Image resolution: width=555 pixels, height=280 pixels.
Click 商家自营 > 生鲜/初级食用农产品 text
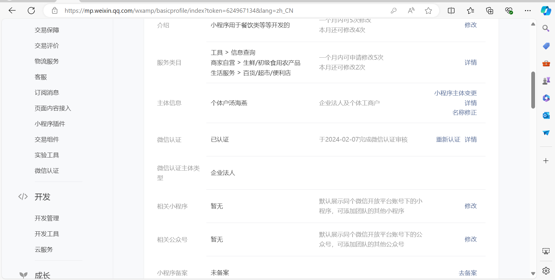(256, 63)
